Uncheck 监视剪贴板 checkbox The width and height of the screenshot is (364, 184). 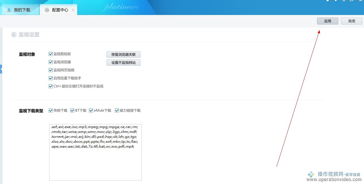click(51, 54)
